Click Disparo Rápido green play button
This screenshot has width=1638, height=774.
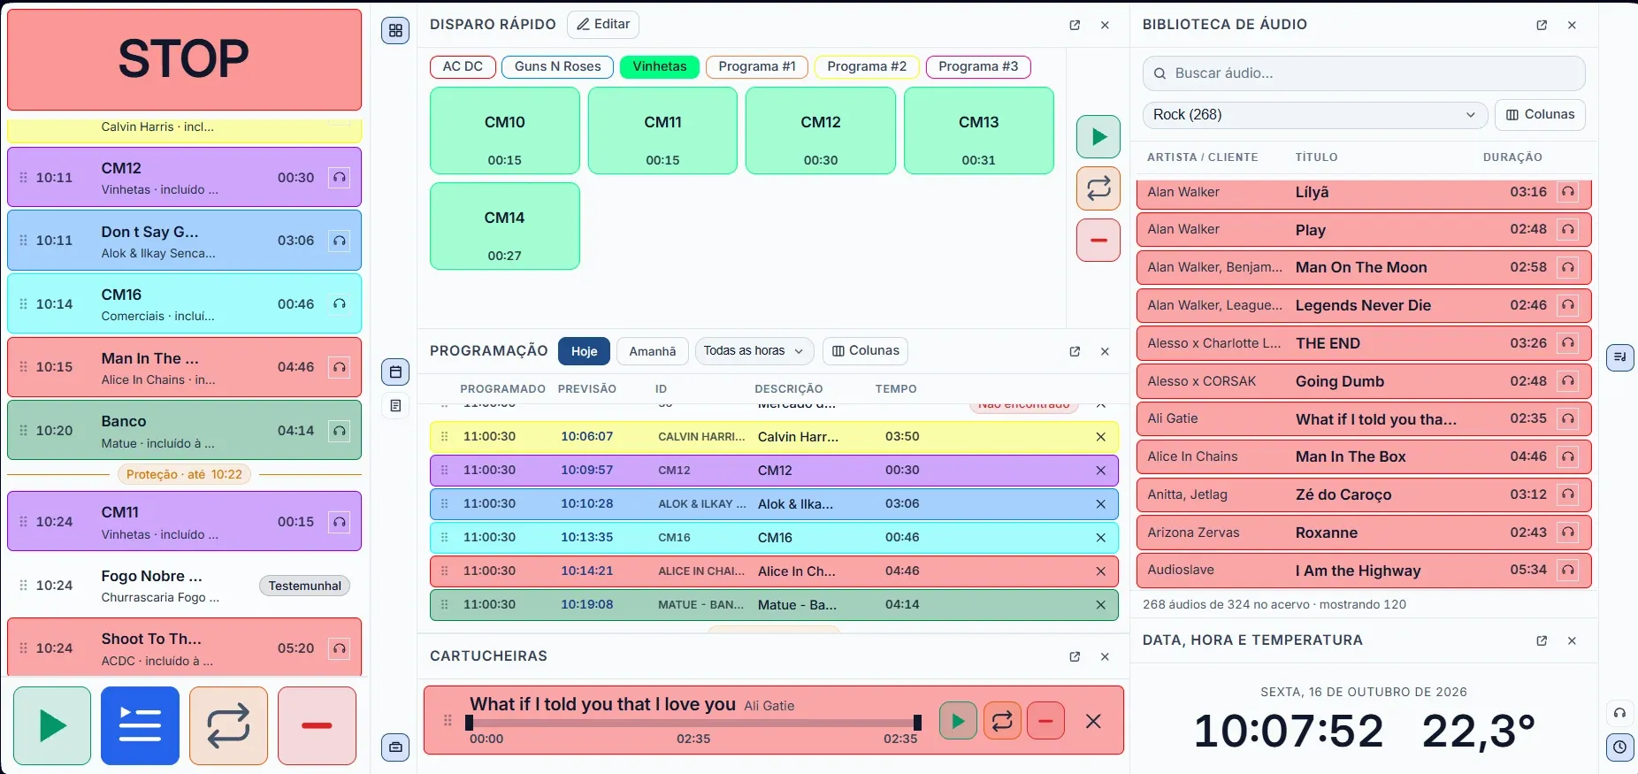(x=1098, y=137)
